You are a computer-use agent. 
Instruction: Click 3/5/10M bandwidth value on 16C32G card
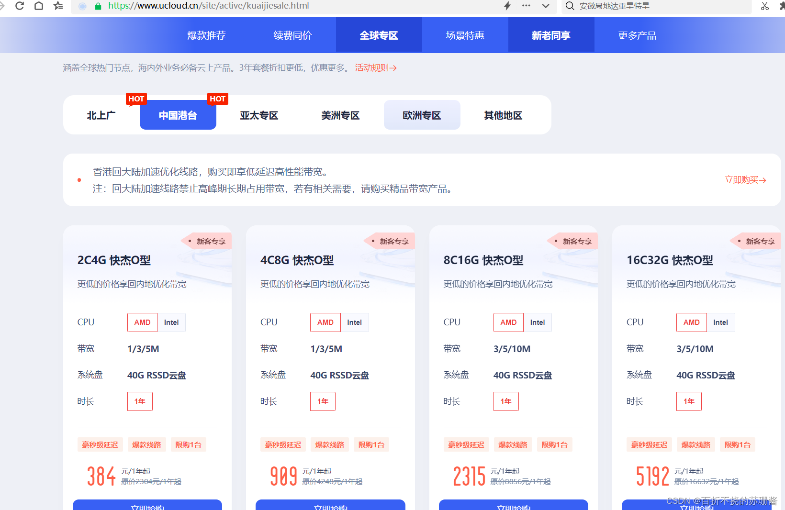(695, 349)
